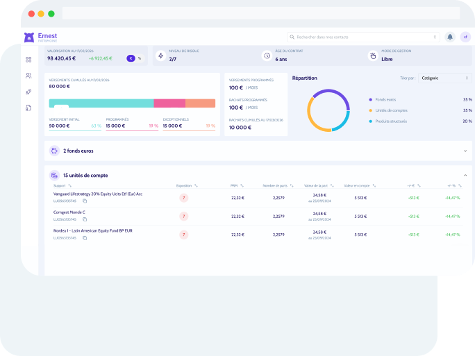The width and height of the screenshot is (475, 356).
Task: Click the notification bell icon
Action: 450,37
